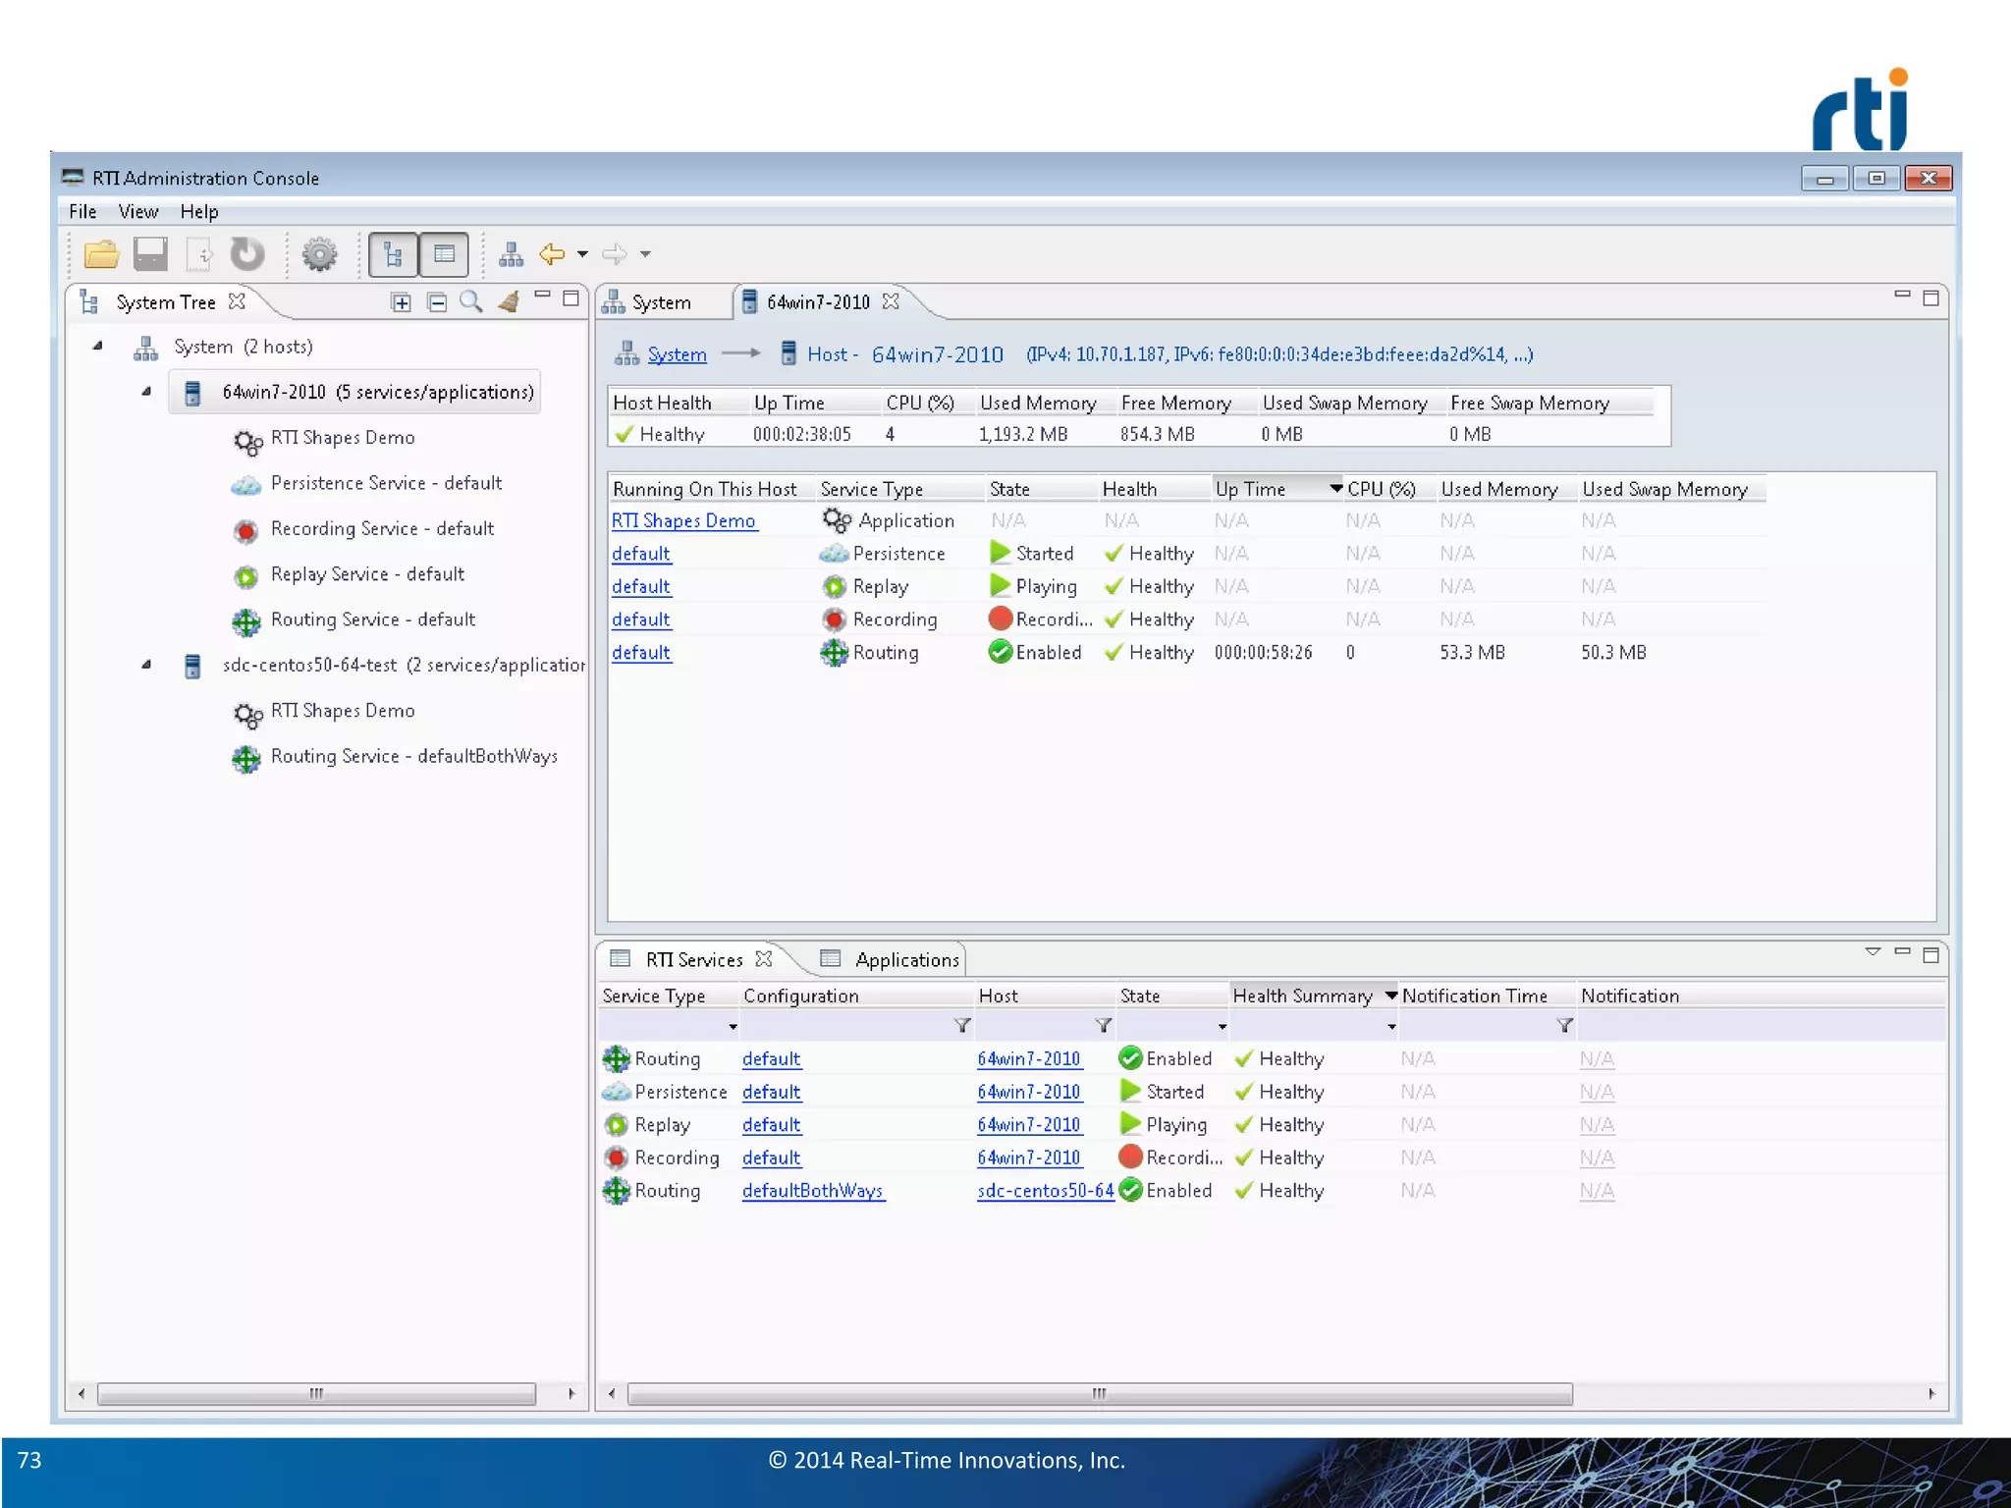Click the save disk toolbar icon
The height and width of the screenshot is (1508, 2011).
pos(150,254)
